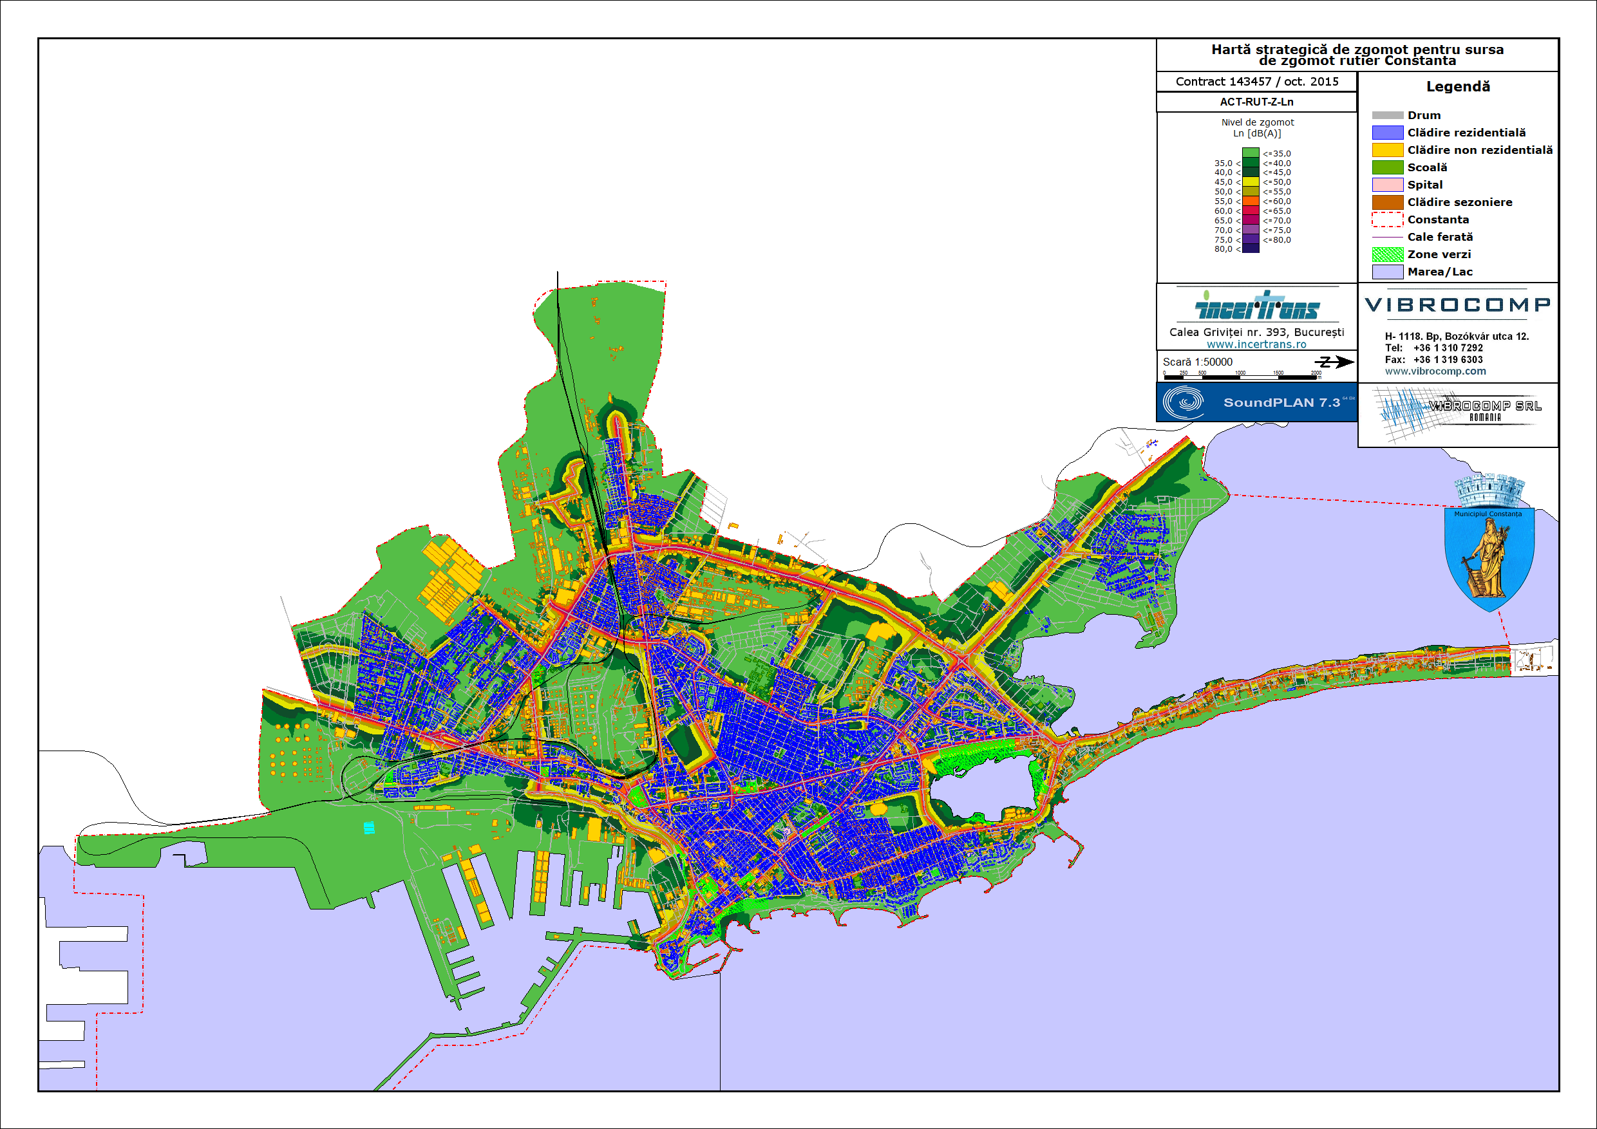Click the Incertrans logo
The image size is (1597, 1129).
[1256, 306]
